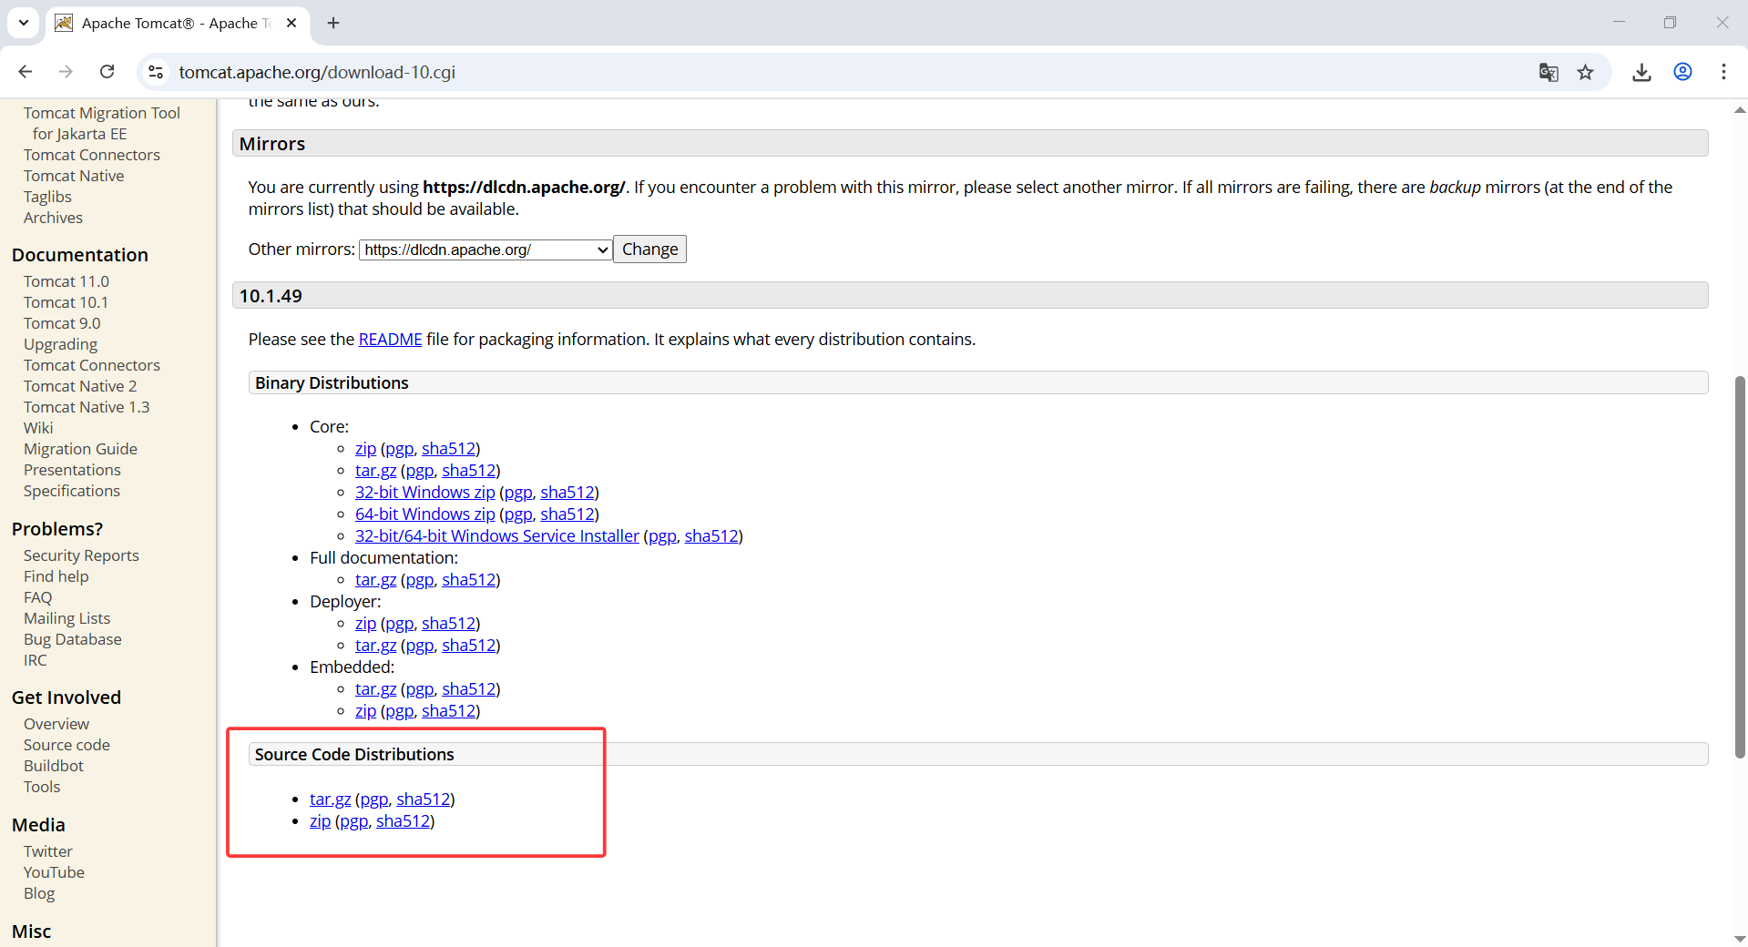This screenshot has width=1748, height=947.
Task: Open the FAQ link
Action: click(38, 597)
